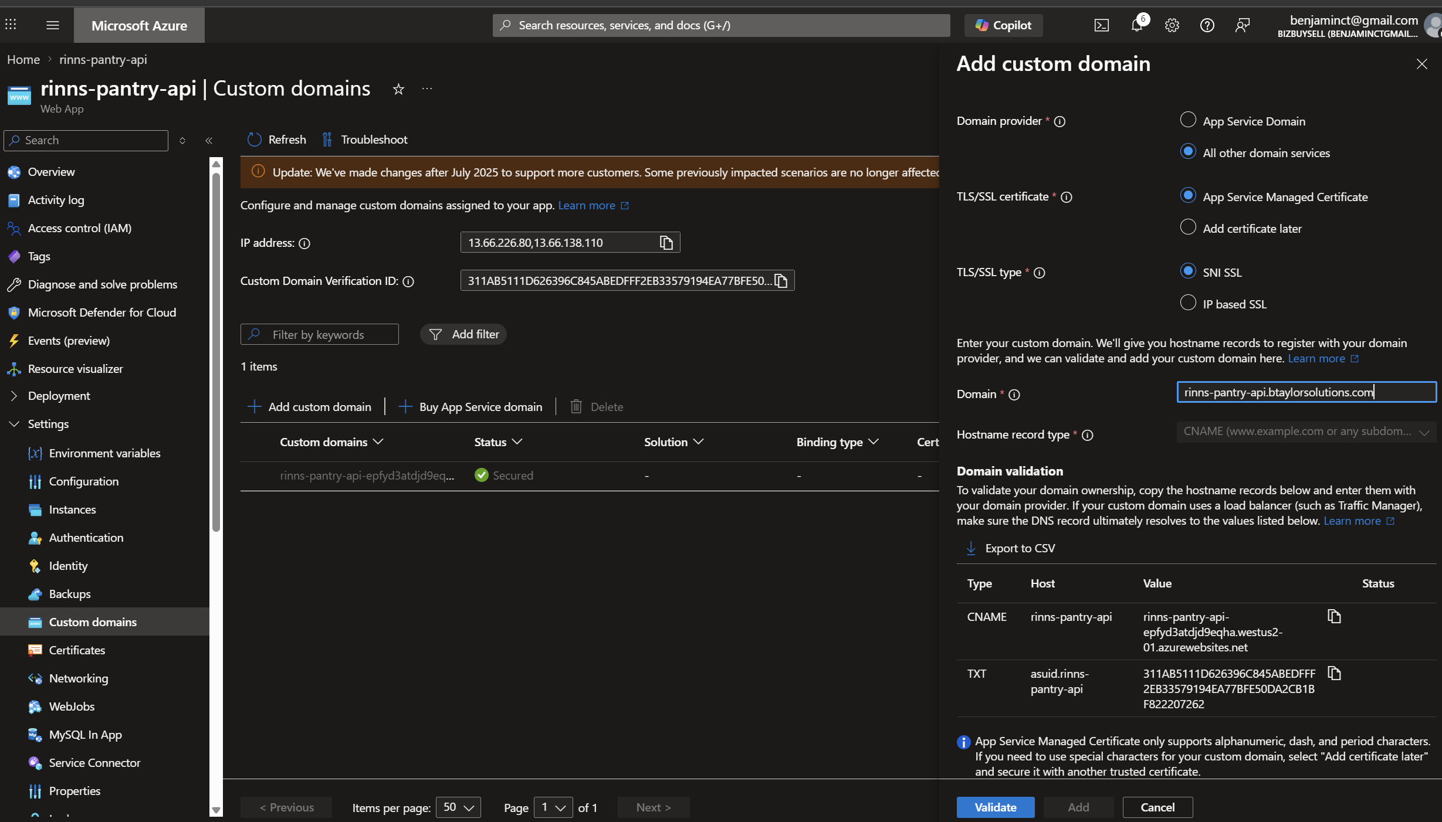Go to Environment variables menu item
Image resolution: width=1442 pixels, height=822 pixels.
point(104,453)
